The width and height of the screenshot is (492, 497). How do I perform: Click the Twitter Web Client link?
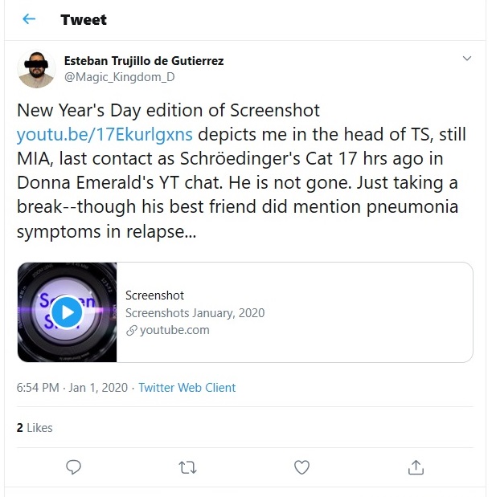pyautogui.click(x=187, y=387)
